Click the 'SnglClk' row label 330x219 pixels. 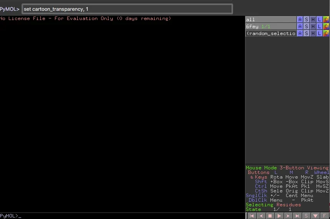click(x=256, y=196)
